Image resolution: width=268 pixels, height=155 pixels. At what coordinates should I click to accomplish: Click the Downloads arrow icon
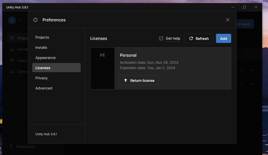click(11, 146)
